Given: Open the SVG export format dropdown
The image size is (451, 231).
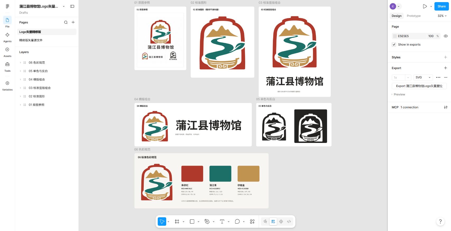Looking at the screenshot, I should (x=423, y=78).
